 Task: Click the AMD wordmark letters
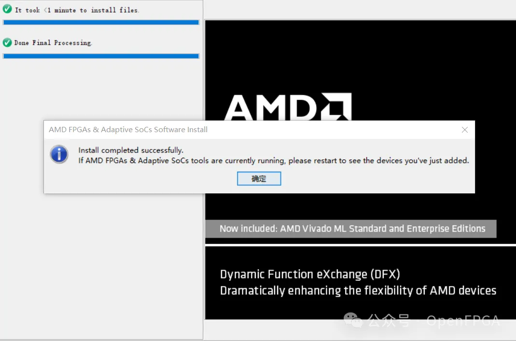click(x=270, y=108)
